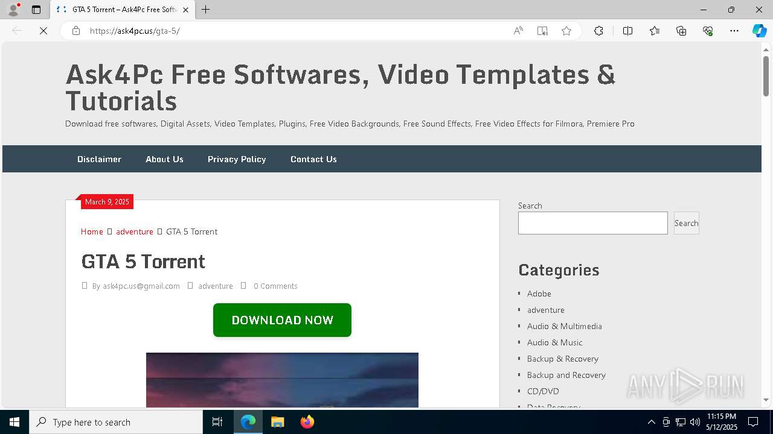The height and width of the screenshot is (434, 773).
Task: Click the March 9, 2025 date badge
Action: click(107, 202)
